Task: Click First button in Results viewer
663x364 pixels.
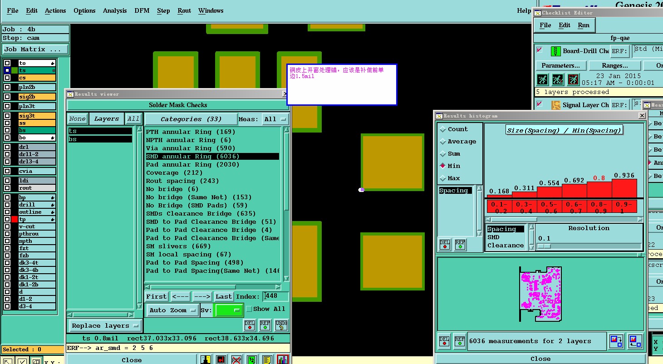Action: (157, 296)
